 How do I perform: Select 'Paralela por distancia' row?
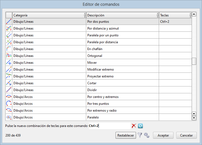99,42
